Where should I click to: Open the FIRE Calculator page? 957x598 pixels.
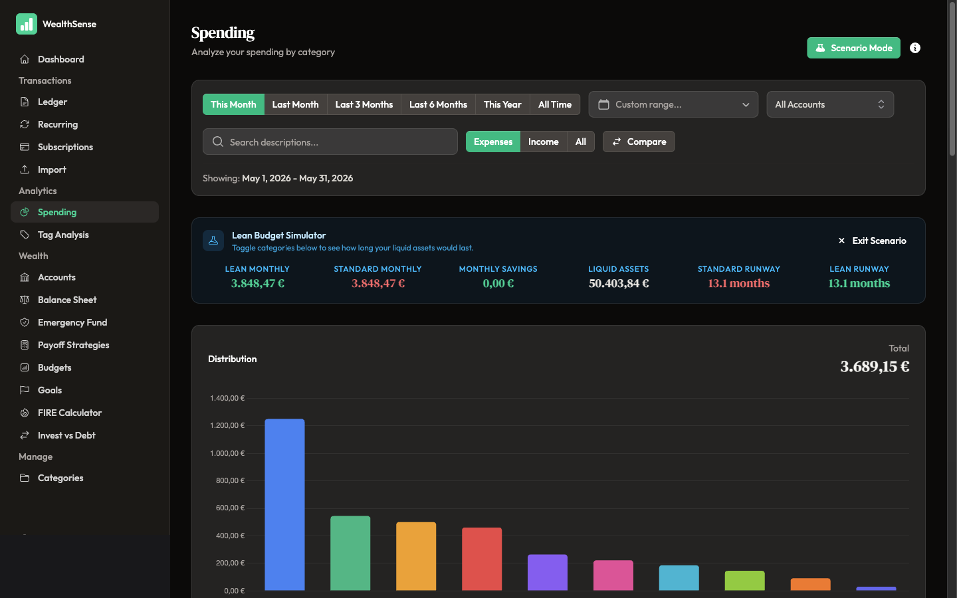pos(84,413)
